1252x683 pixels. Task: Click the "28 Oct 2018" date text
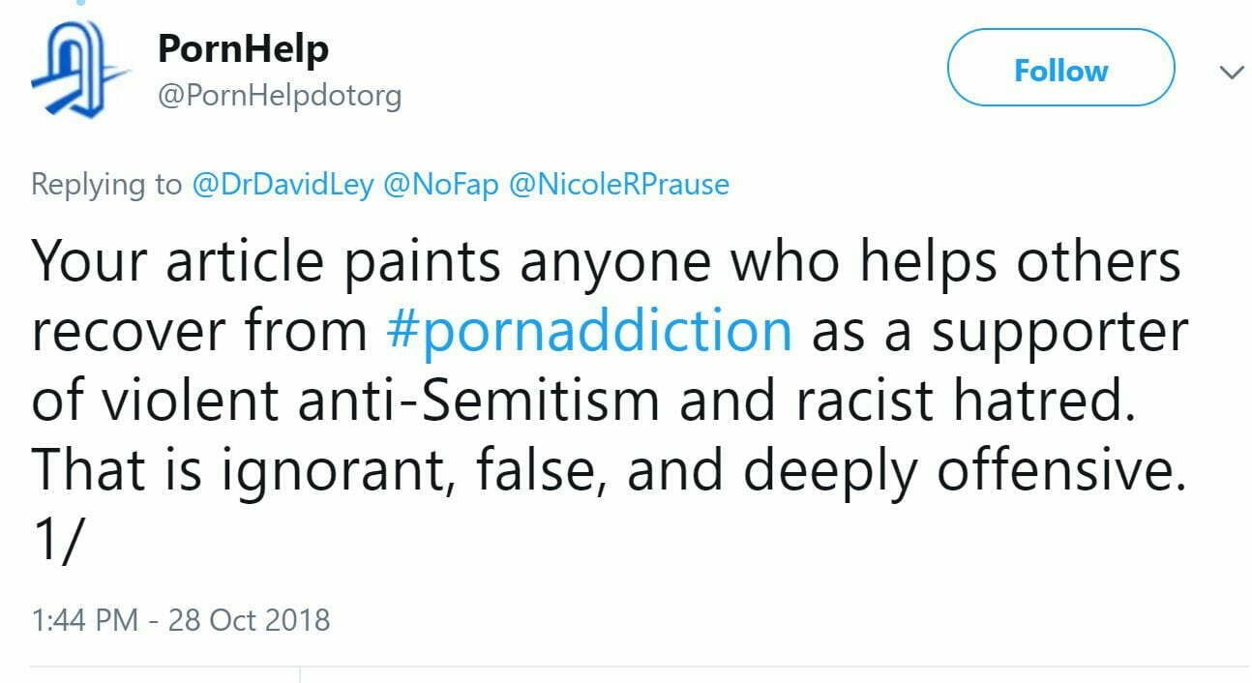[249, 619]
